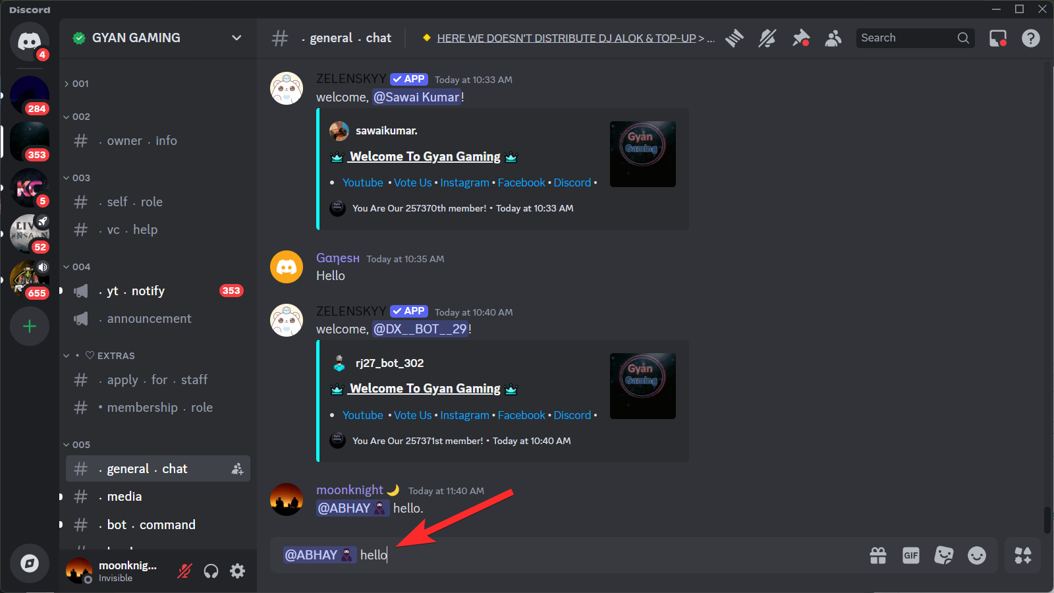Expand category 001
This screenshot has width=1054, height=593.
tap(76, 84)
